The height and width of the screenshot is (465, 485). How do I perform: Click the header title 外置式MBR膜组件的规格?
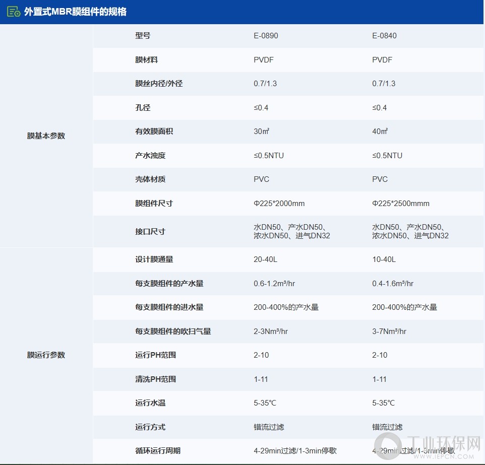(x=75, y=12)
